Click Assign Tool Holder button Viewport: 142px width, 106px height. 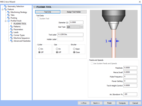click(x=74, y=12)
